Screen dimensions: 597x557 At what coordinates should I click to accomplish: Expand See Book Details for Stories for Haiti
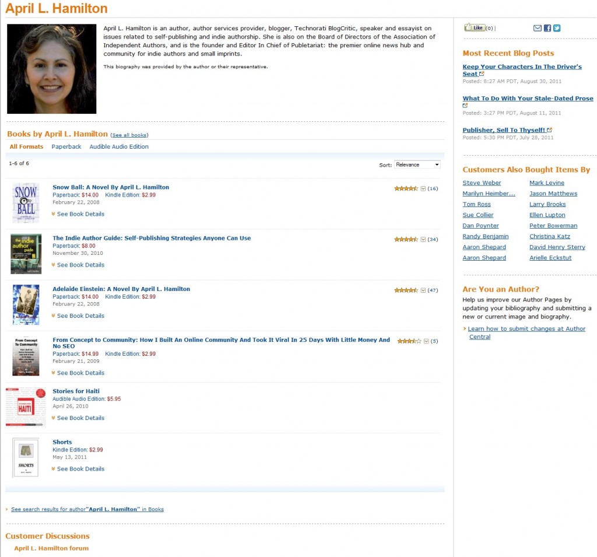[x=80, y=418]
